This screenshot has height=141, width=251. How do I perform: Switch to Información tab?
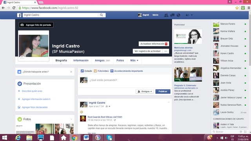[x=81, y=60]
